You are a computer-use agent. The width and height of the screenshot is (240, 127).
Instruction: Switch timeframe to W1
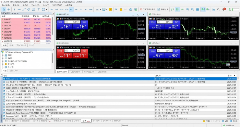[x=86, y=10]
